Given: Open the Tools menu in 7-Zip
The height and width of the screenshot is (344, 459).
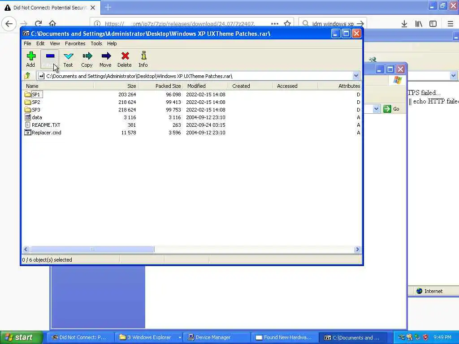Looking at the screenshot, I should (96, 43).
